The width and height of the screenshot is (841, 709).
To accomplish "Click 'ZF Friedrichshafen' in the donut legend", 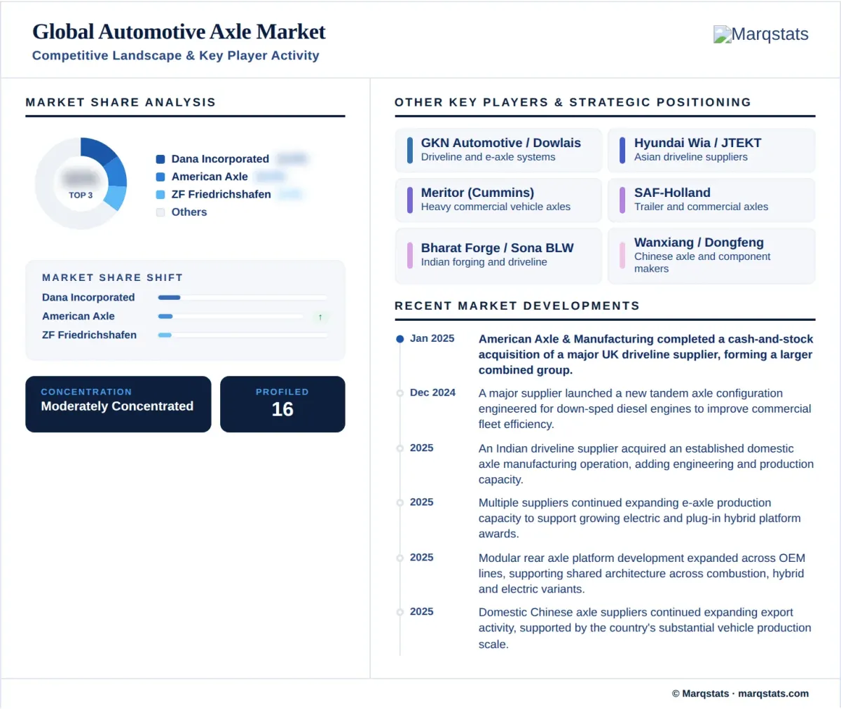I will pyautogui.click(x=221, y=195).
